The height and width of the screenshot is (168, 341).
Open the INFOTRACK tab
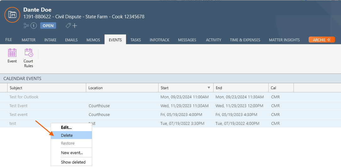[x=159, y=40]
